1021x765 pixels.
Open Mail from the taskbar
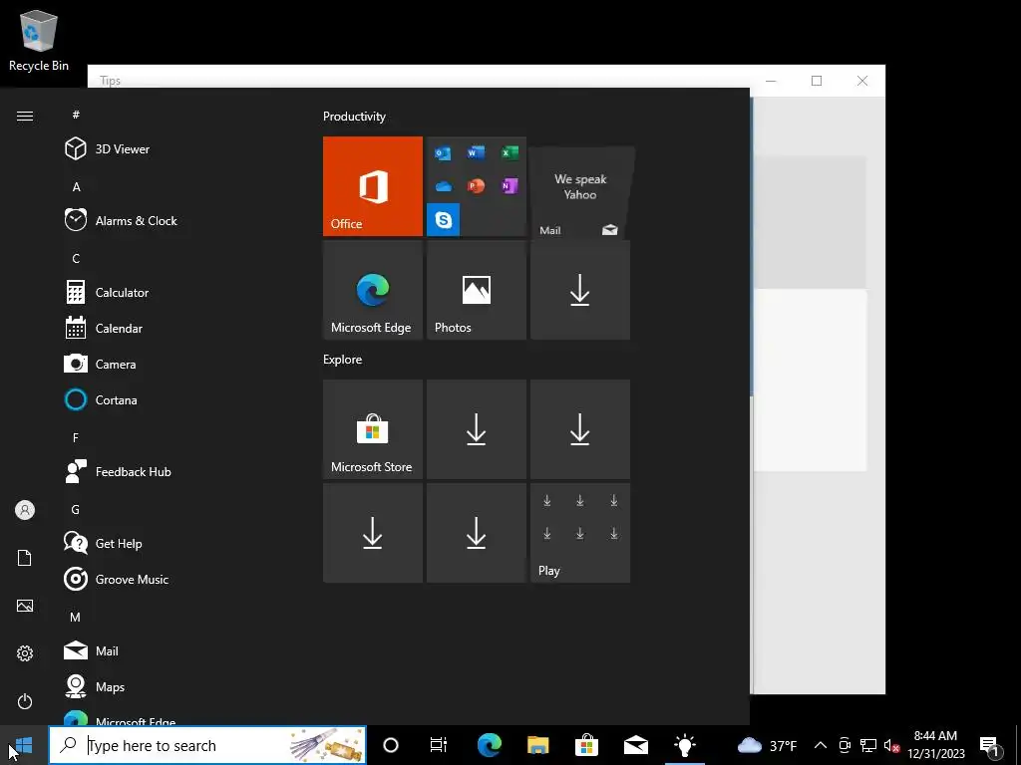point(635,745)
